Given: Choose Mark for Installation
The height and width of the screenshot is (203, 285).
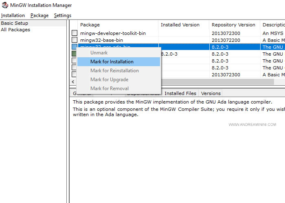Looking at the screenshot, I should point(112,62).
